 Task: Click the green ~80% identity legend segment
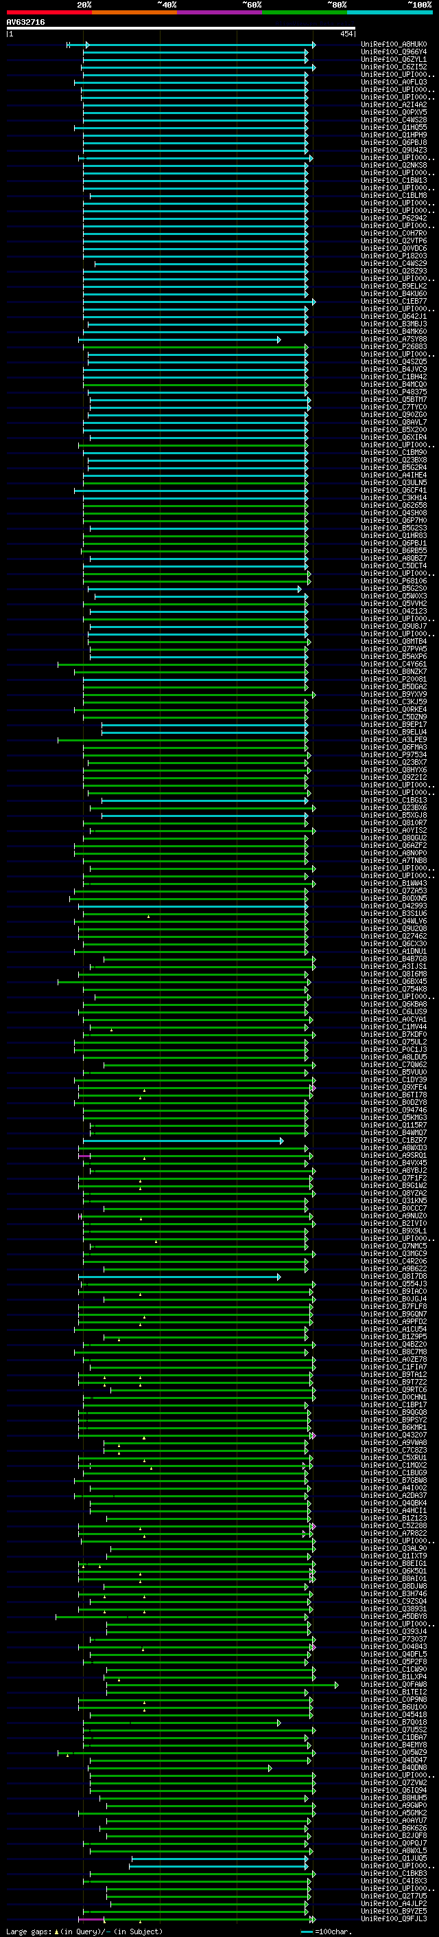coord(304,12)
